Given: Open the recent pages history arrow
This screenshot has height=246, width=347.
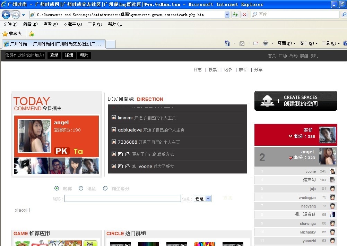Looking at the screenshot, I should 23,15.
